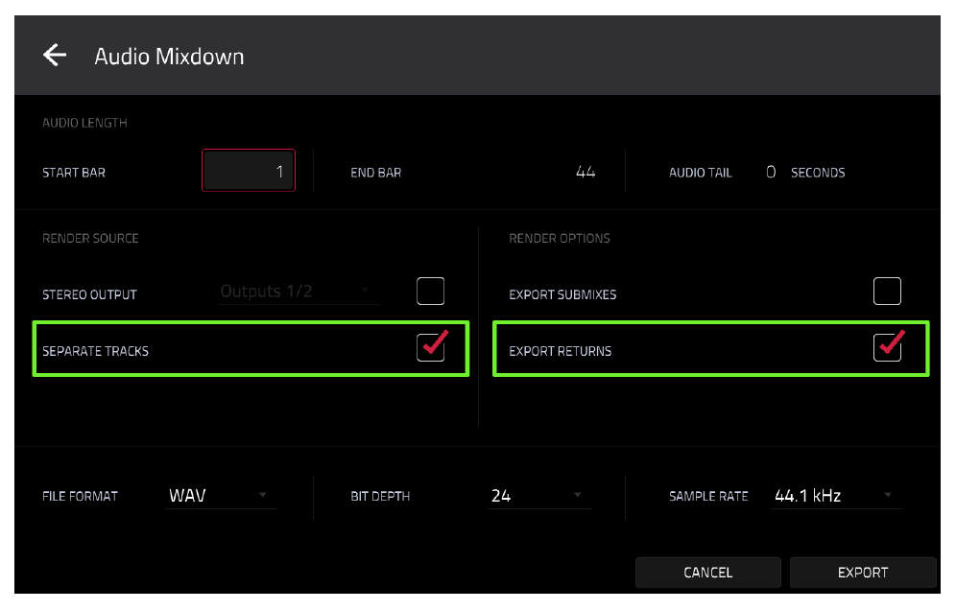This screenshot has width=956, height=610.
Task: Open the File Format WAV dropdown
Action: (221, 496)
